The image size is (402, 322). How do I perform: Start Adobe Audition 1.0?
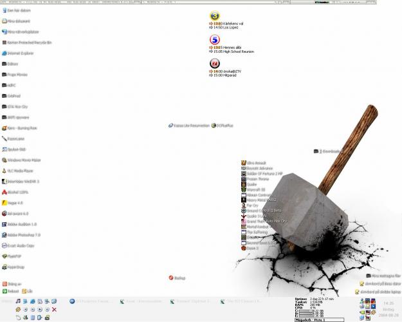coord(21,224)
